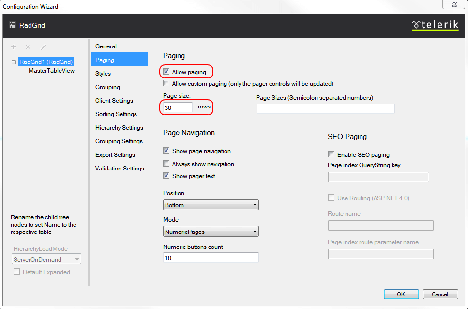
Task: Collapse the RadGrid1 tree node
Action: [14, 62]
